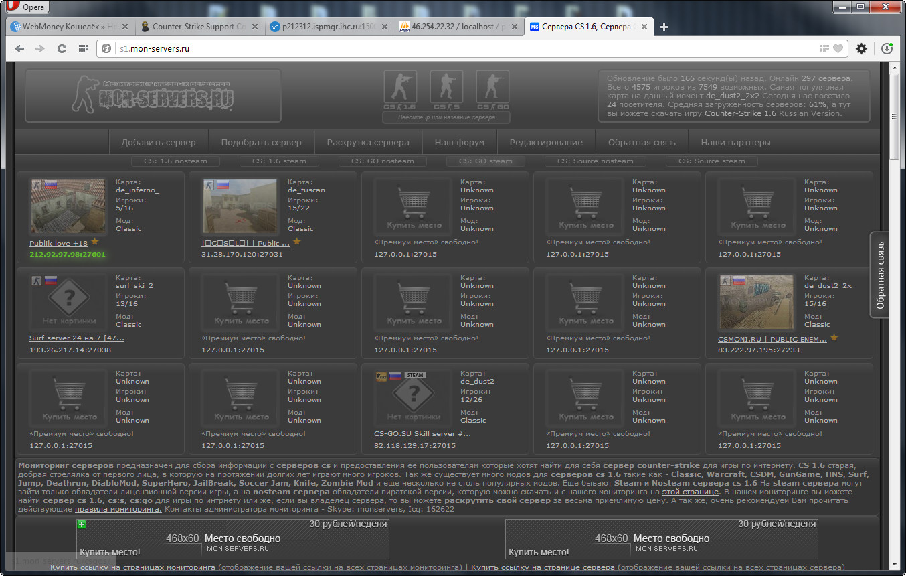This screenshot has height=576, width=906.
Task: Filter by CS: Source steam
Action: (712, 161)
